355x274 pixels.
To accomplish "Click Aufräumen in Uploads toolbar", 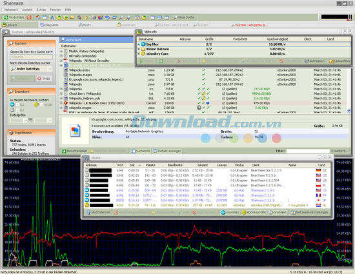I will coord(314,61).
